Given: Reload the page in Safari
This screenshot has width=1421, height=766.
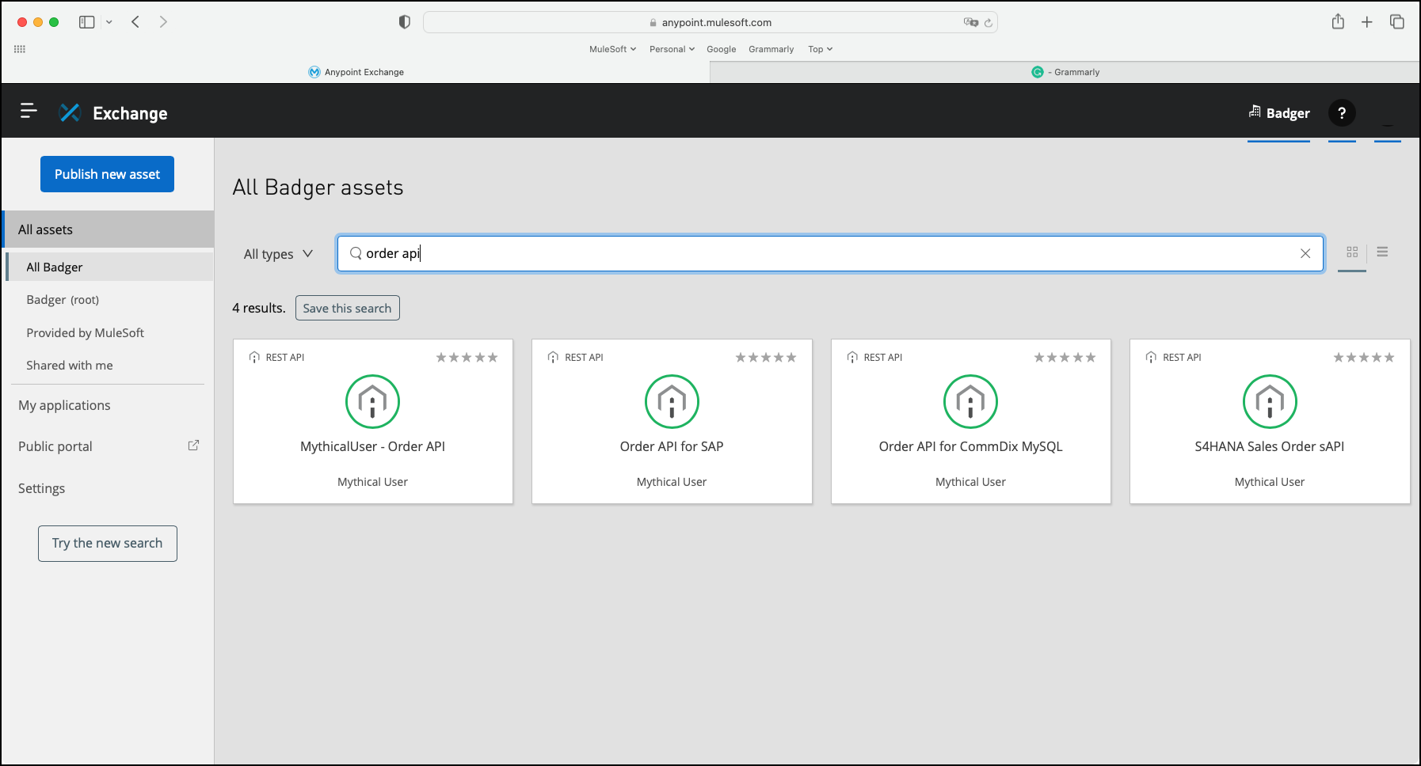Looking at the screenshot, I should (989, 23).
